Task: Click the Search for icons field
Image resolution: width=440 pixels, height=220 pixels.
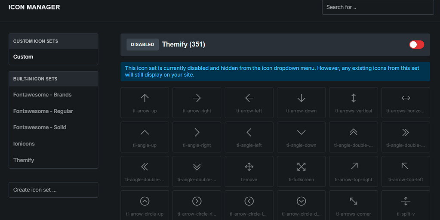Action: coord(378,7)
